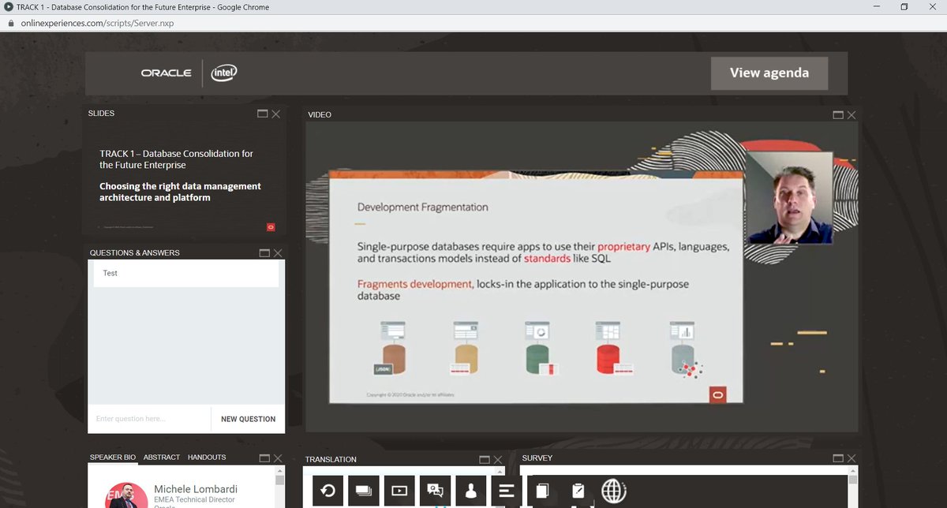Click the Oracle logo in banner
Viewport: 947px width, 508px height.
tap(166, 73)
